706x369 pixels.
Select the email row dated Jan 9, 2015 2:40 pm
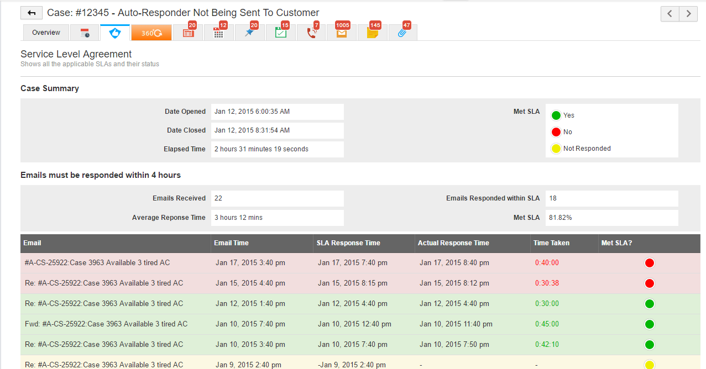[360, 362]
